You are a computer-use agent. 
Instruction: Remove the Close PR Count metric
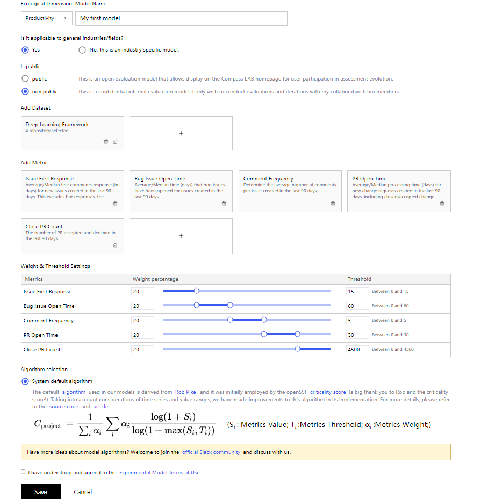pos(115,245)
